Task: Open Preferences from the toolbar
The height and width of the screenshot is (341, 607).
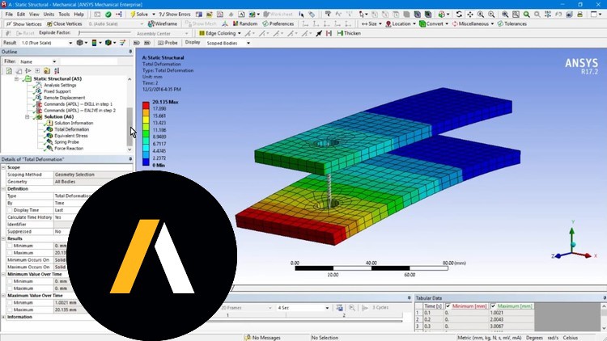Action: coord(278,23)
